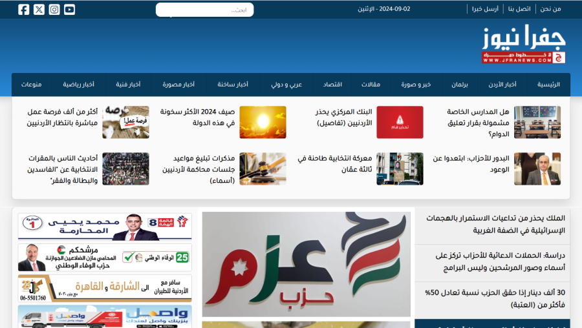Click the large حزب عزم featured image
Viewport: 582px width, 328px height.
pyautogui.click(x=307, y=264)
